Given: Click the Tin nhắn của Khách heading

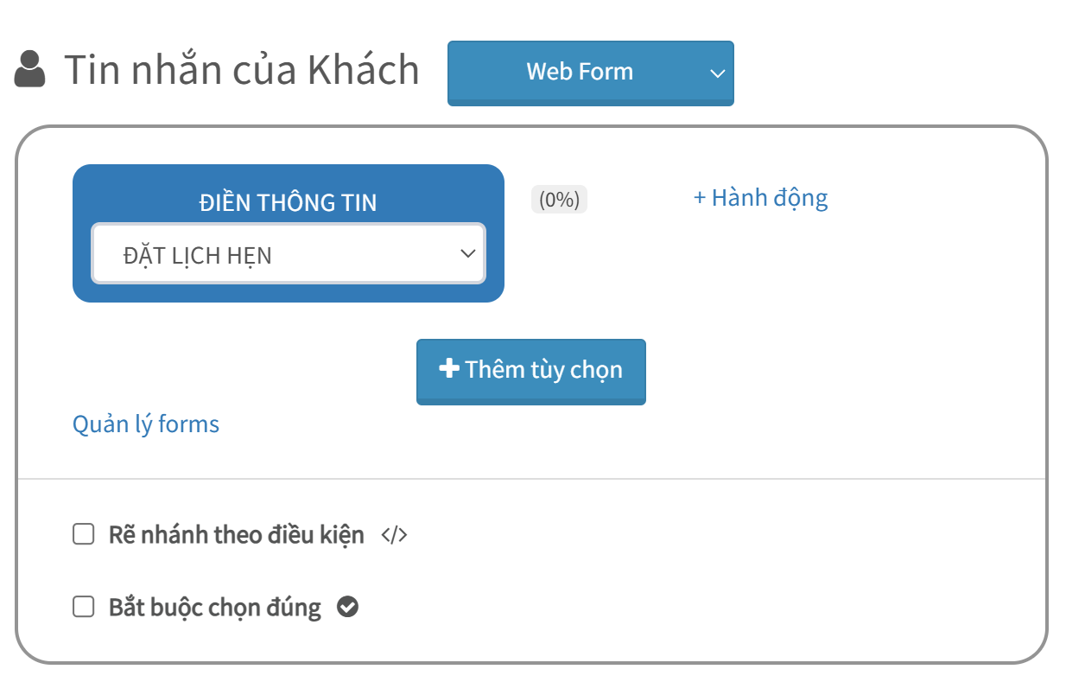Looking at the screenshot, I should [242, 70].
